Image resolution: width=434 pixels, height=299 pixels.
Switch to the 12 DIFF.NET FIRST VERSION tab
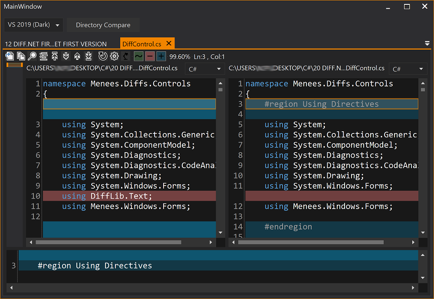[56, 44]
